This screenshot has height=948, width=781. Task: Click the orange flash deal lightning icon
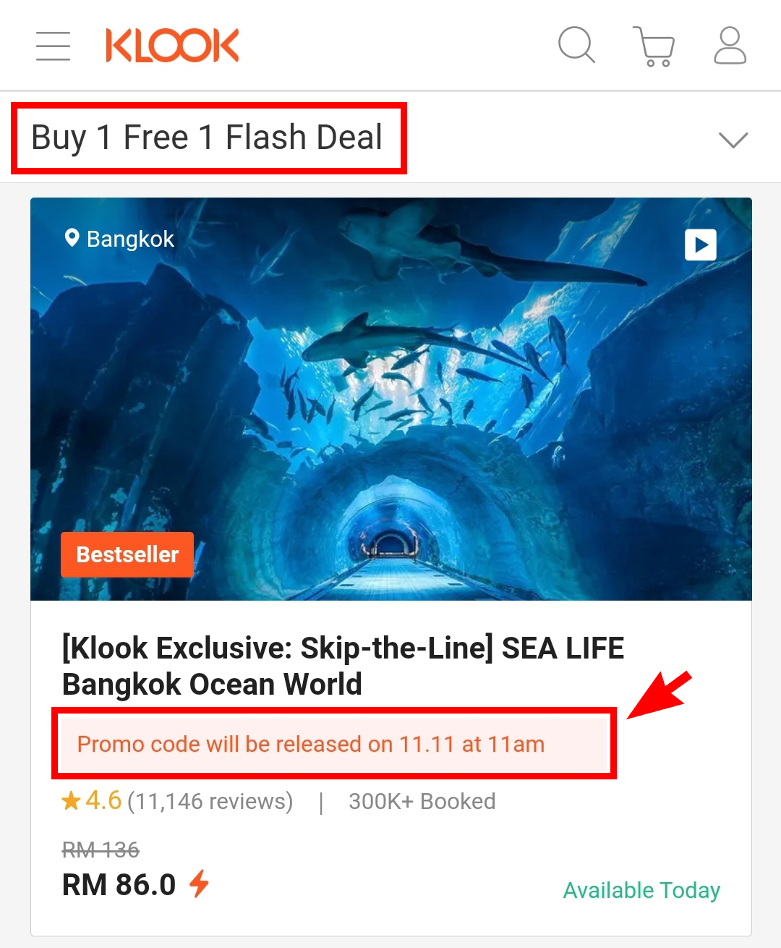tap(199, 884)
